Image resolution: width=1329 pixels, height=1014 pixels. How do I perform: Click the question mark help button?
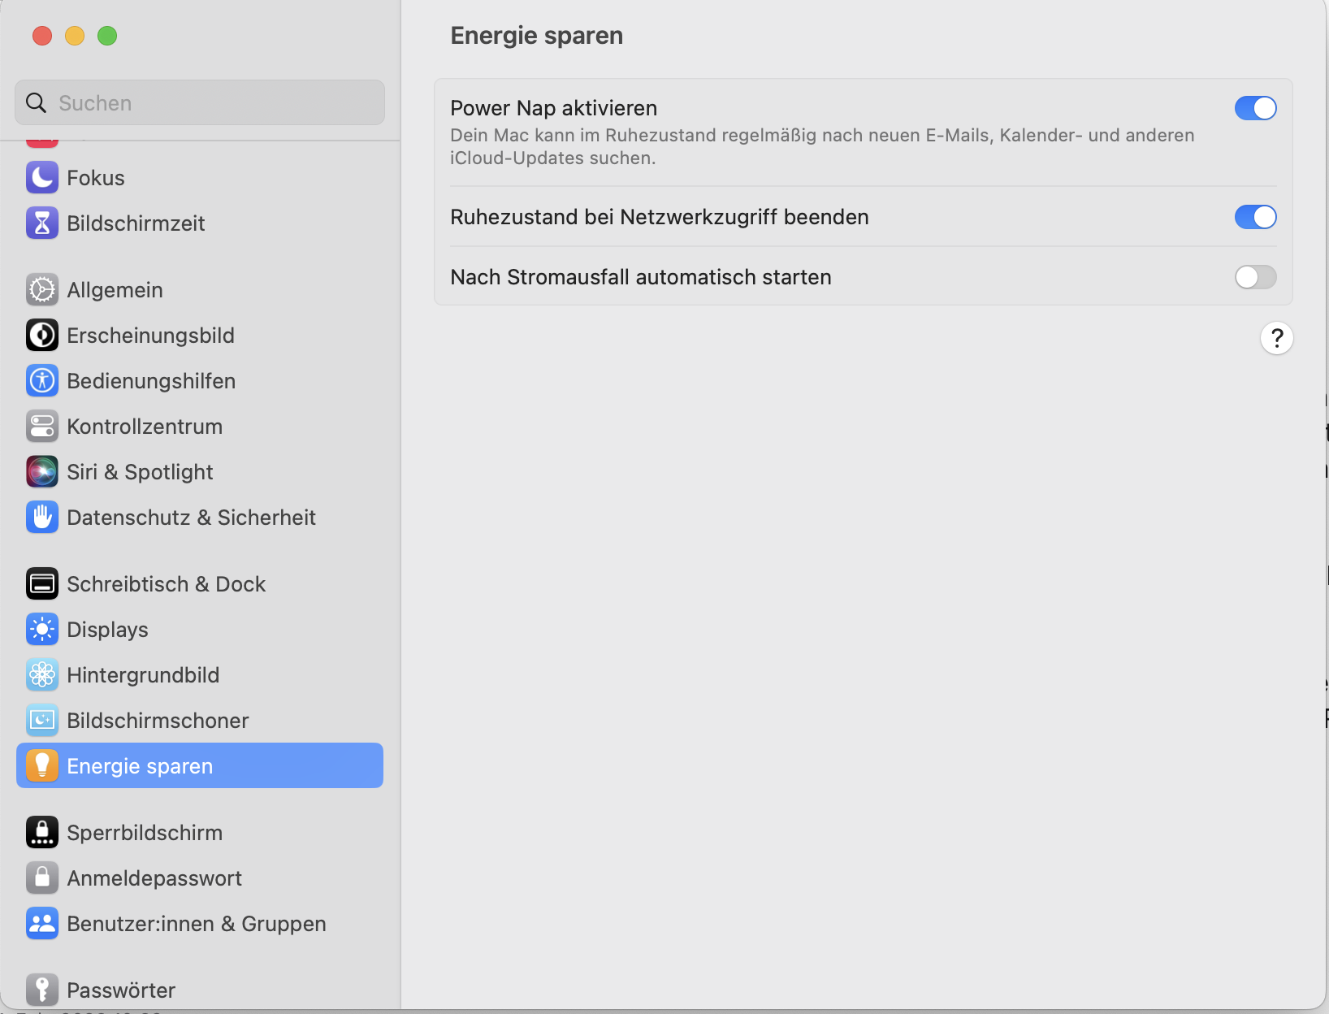[x=1277, y=338]
